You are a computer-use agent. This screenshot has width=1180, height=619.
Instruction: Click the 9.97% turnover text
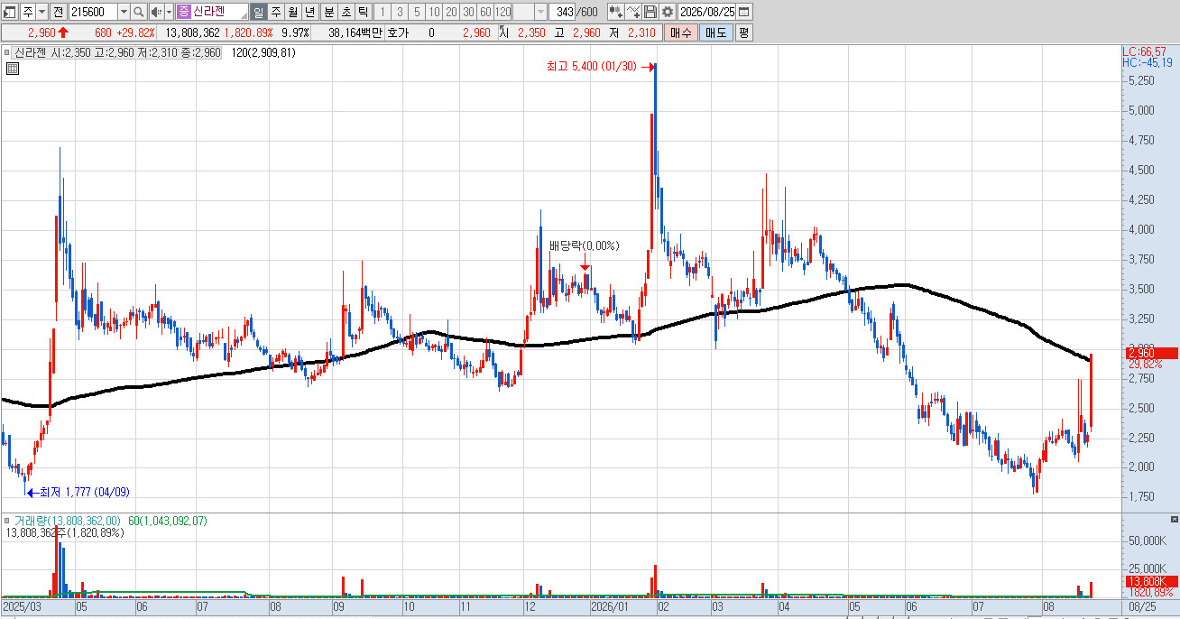pyautogui.click(x=295, y=32)
